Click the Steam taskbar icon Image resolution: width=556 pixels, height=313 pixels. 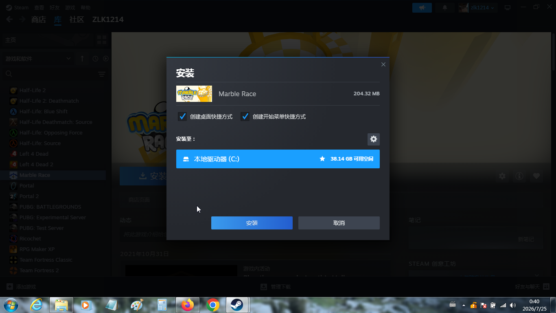tap(237, 305)
